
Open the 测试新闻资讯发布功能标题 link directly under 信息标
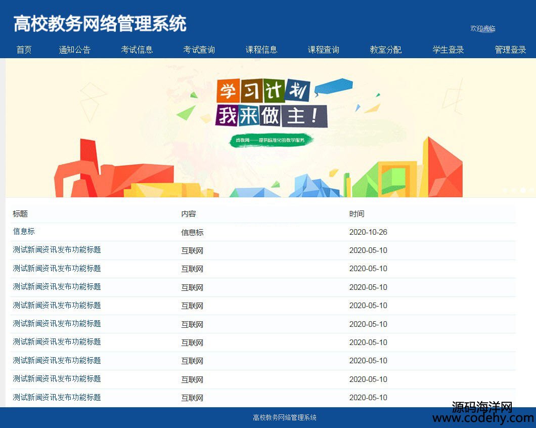coord(57,250)
